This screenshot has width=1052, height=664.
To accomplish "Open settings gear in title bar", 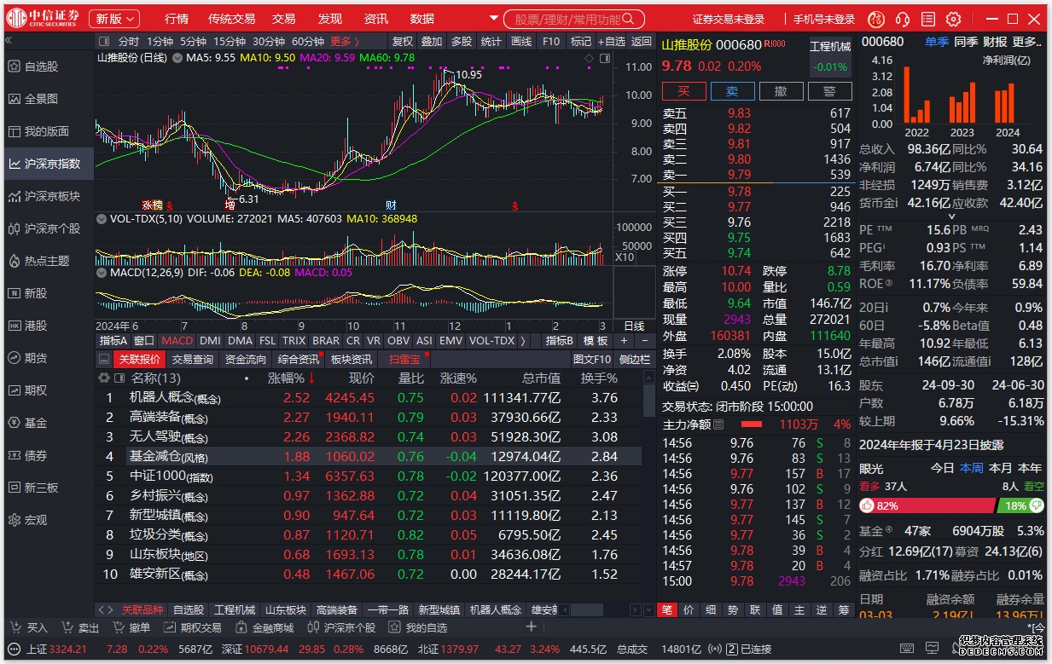I will coord(953,19).
